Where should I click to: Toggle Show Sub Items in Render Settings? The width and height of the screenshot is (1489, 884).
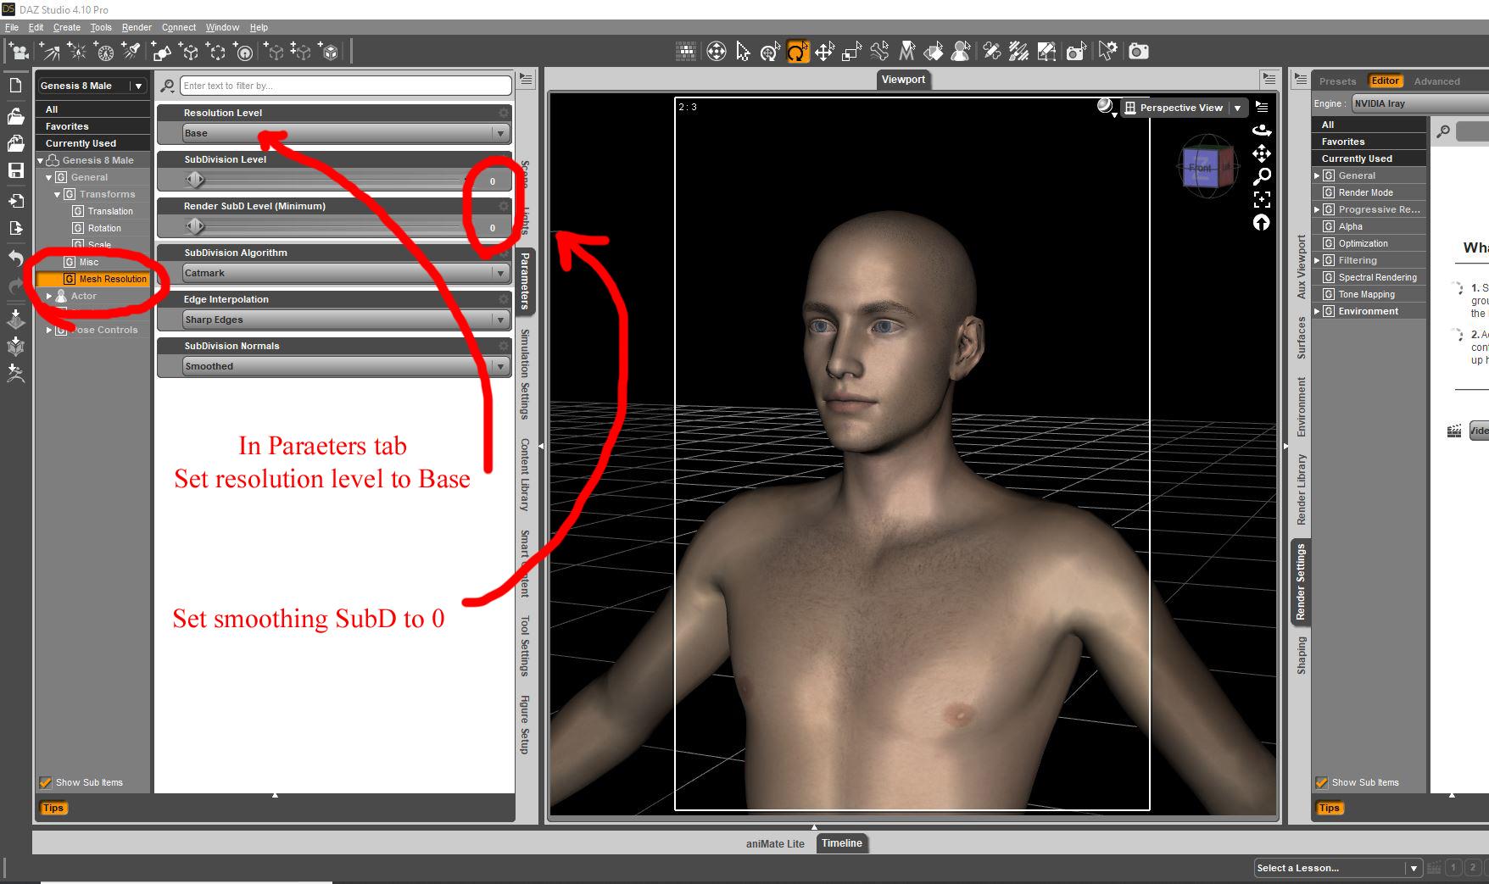(x=1321, y=782)
